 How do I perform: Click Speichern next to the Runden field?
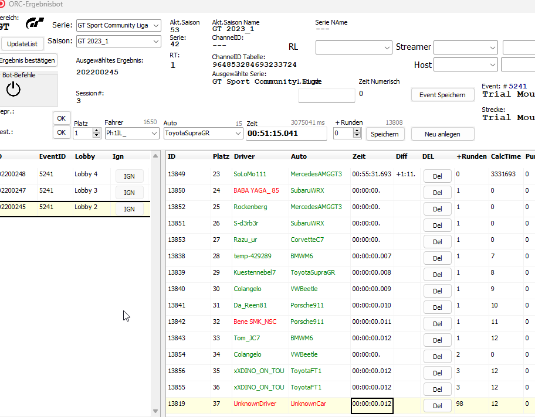click(385, 134)
